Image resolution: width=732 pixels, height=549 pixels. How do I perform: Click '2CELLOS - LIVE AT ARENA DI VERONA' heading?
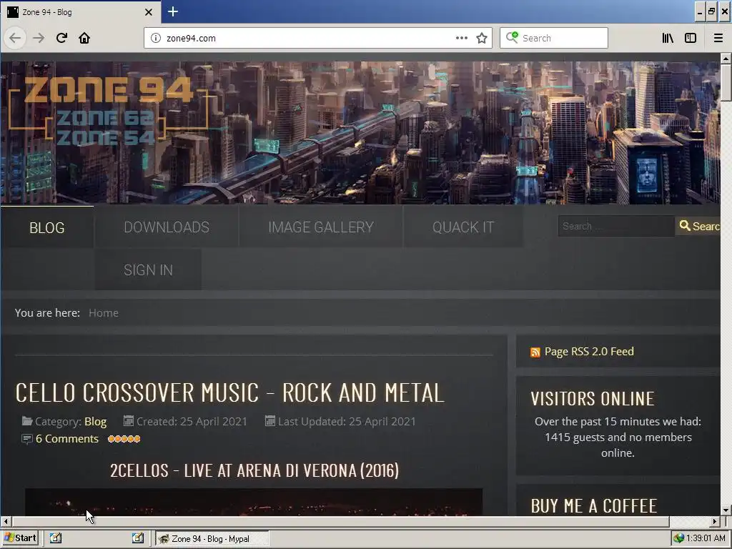coord(254,470)
